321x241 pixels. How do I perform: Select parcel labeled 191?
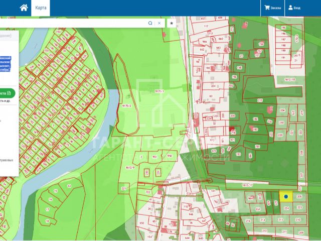click(x=283, y=58)
